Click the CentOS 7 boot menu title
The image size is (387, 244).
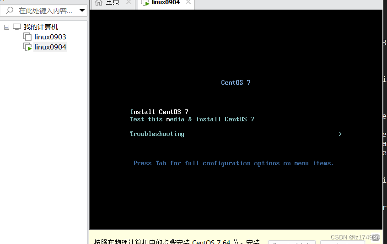pyautogui.click(x=236, y=82)
